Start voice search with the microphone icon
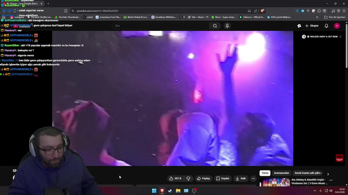The height and width of the screenshot is (195, 348). pyautogui.click(x=227, y=26)
